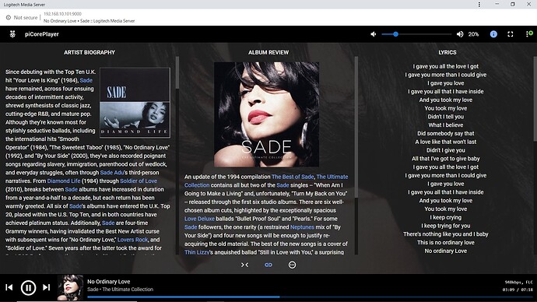Enter fullscreen mode
This screenshot has width=537, height=302.
tap(511, 34)
